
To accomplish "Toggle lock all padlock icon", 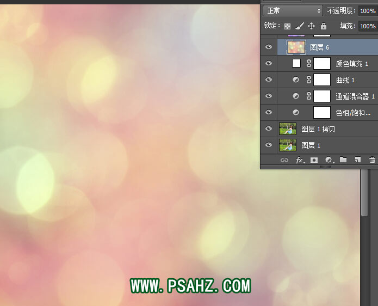I will pos(324,26).
